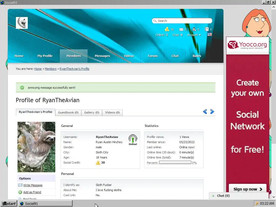Image resolution: width=276 pixels, height=207 pixels.
Task: Go to next profile with right arrow
Action: coord(212,112)
